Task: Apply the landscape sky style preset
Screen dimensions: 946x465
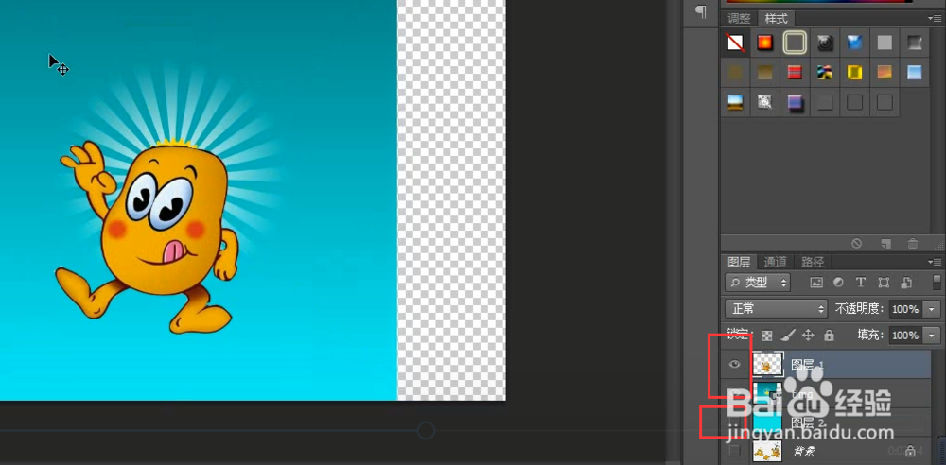Action: point(735,102)
